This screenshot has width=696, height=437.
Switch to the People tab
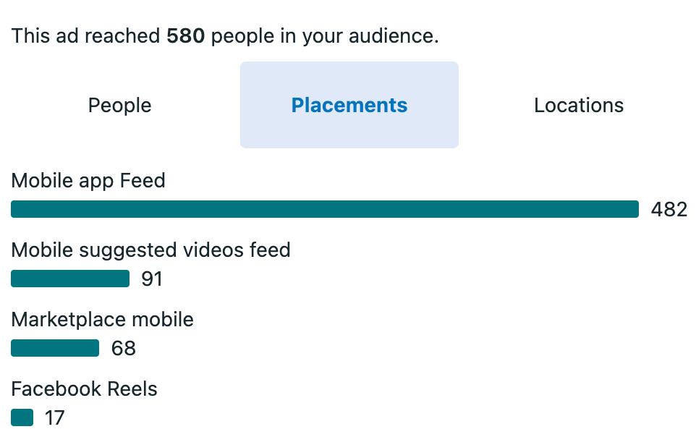click(119, 105)
